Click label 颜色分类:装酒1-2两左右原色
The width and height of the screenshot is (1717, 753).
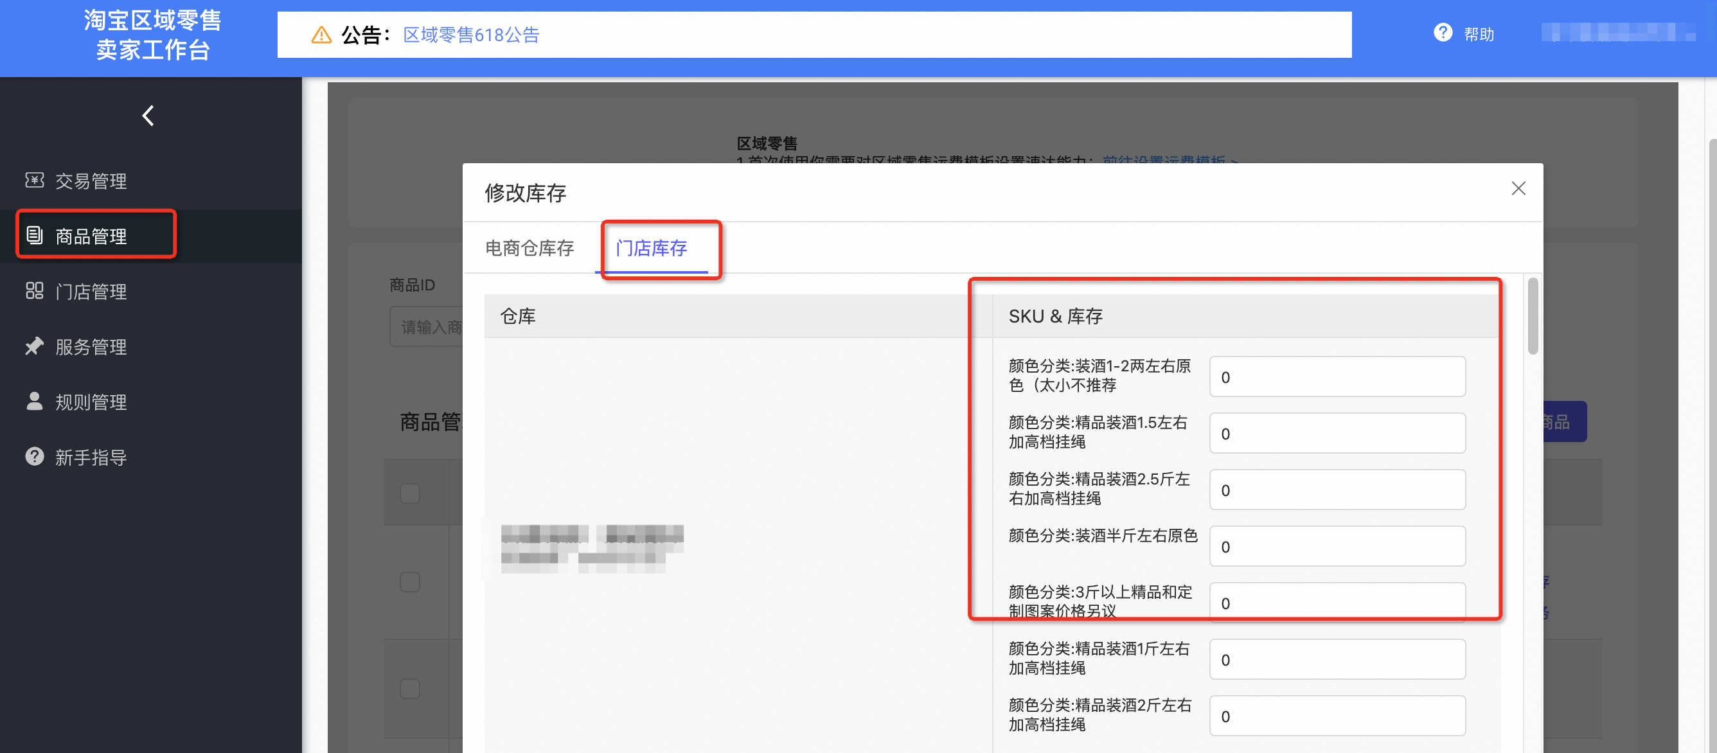click(x=1099, y=375)
